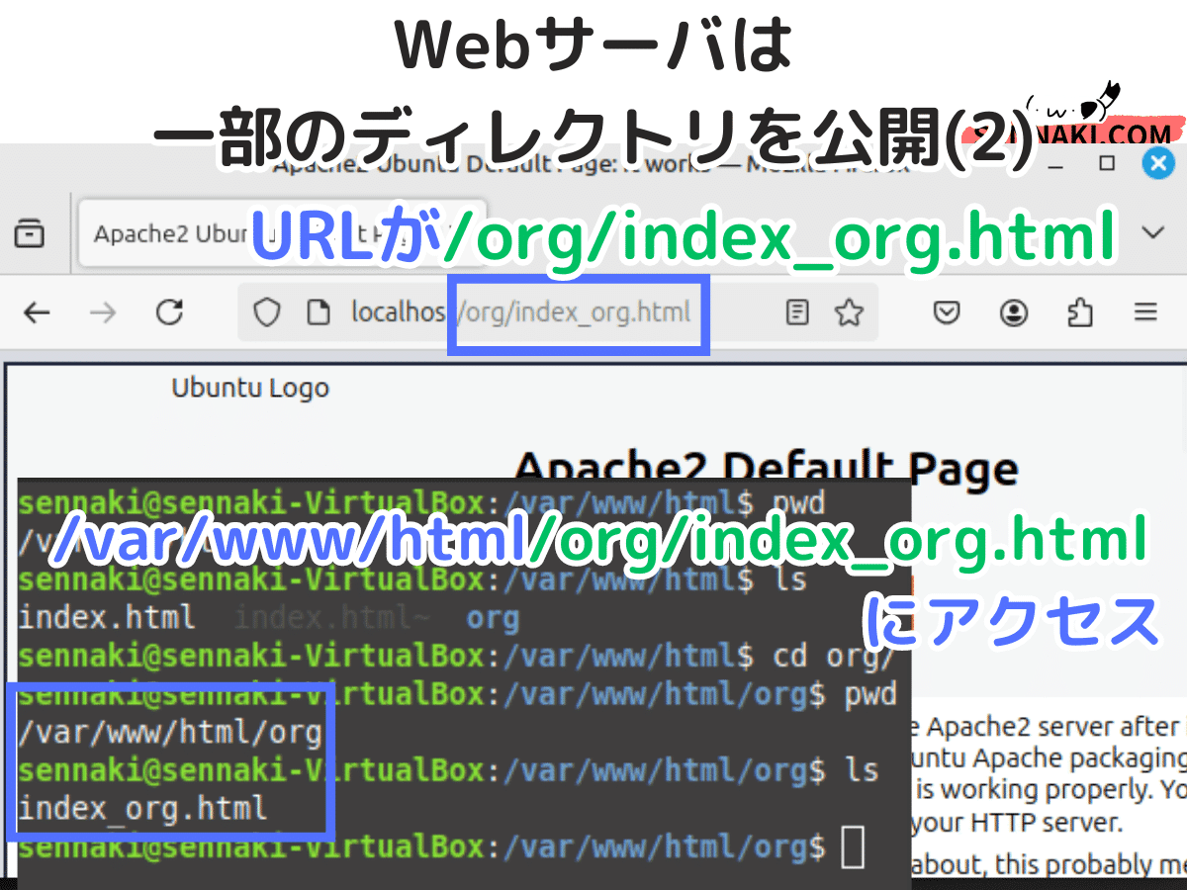Go back with the Firefox back arrow
The width and height of the screenshot is (1187, 890).
(x=37, y=313)
